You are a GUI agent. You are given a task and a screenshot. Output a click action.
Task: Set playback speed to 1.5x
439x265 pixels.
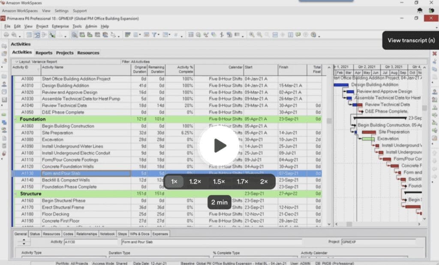click(219, 181)
